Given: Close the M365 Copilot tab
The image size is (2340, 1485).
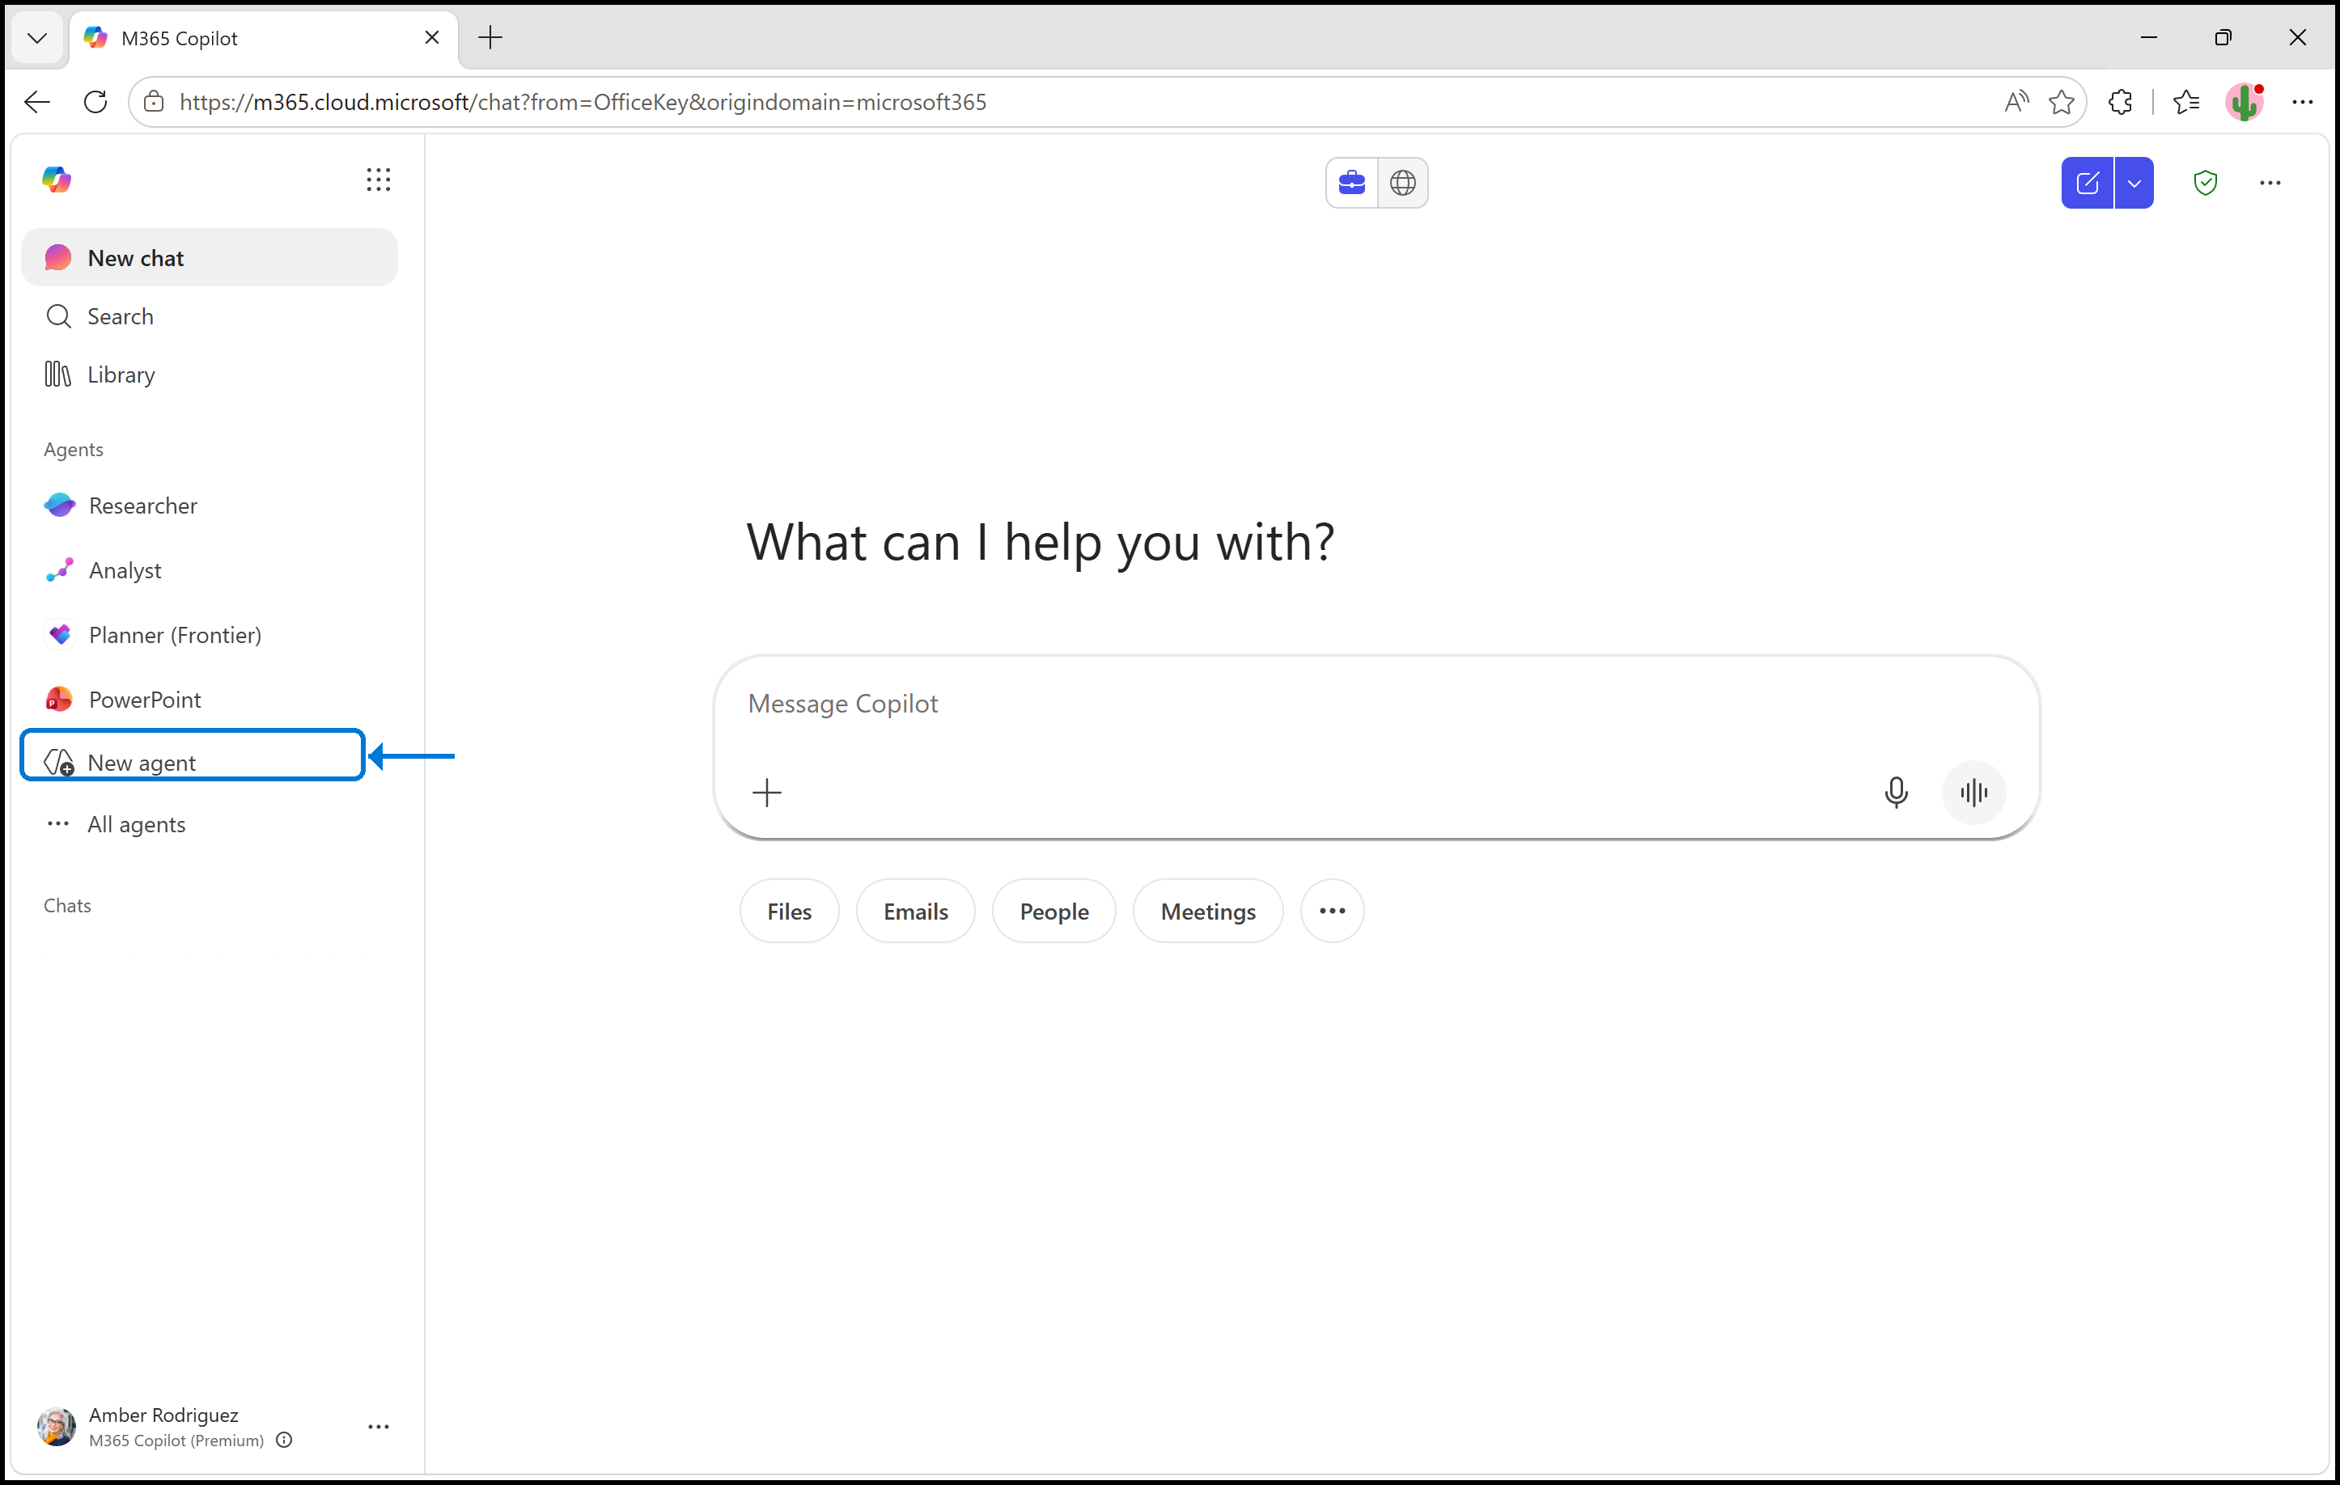Looking at the screenshot, I should (432, 38).
